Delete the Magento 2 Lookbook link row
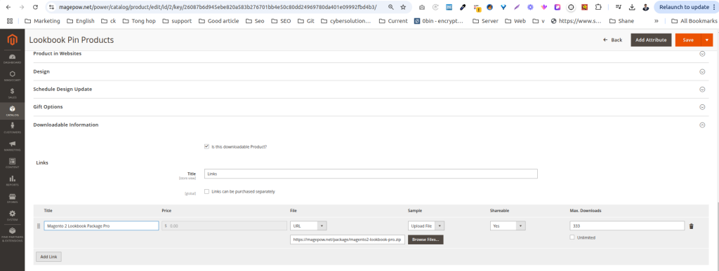Screen dimensions: 719x271 point(692,225)
